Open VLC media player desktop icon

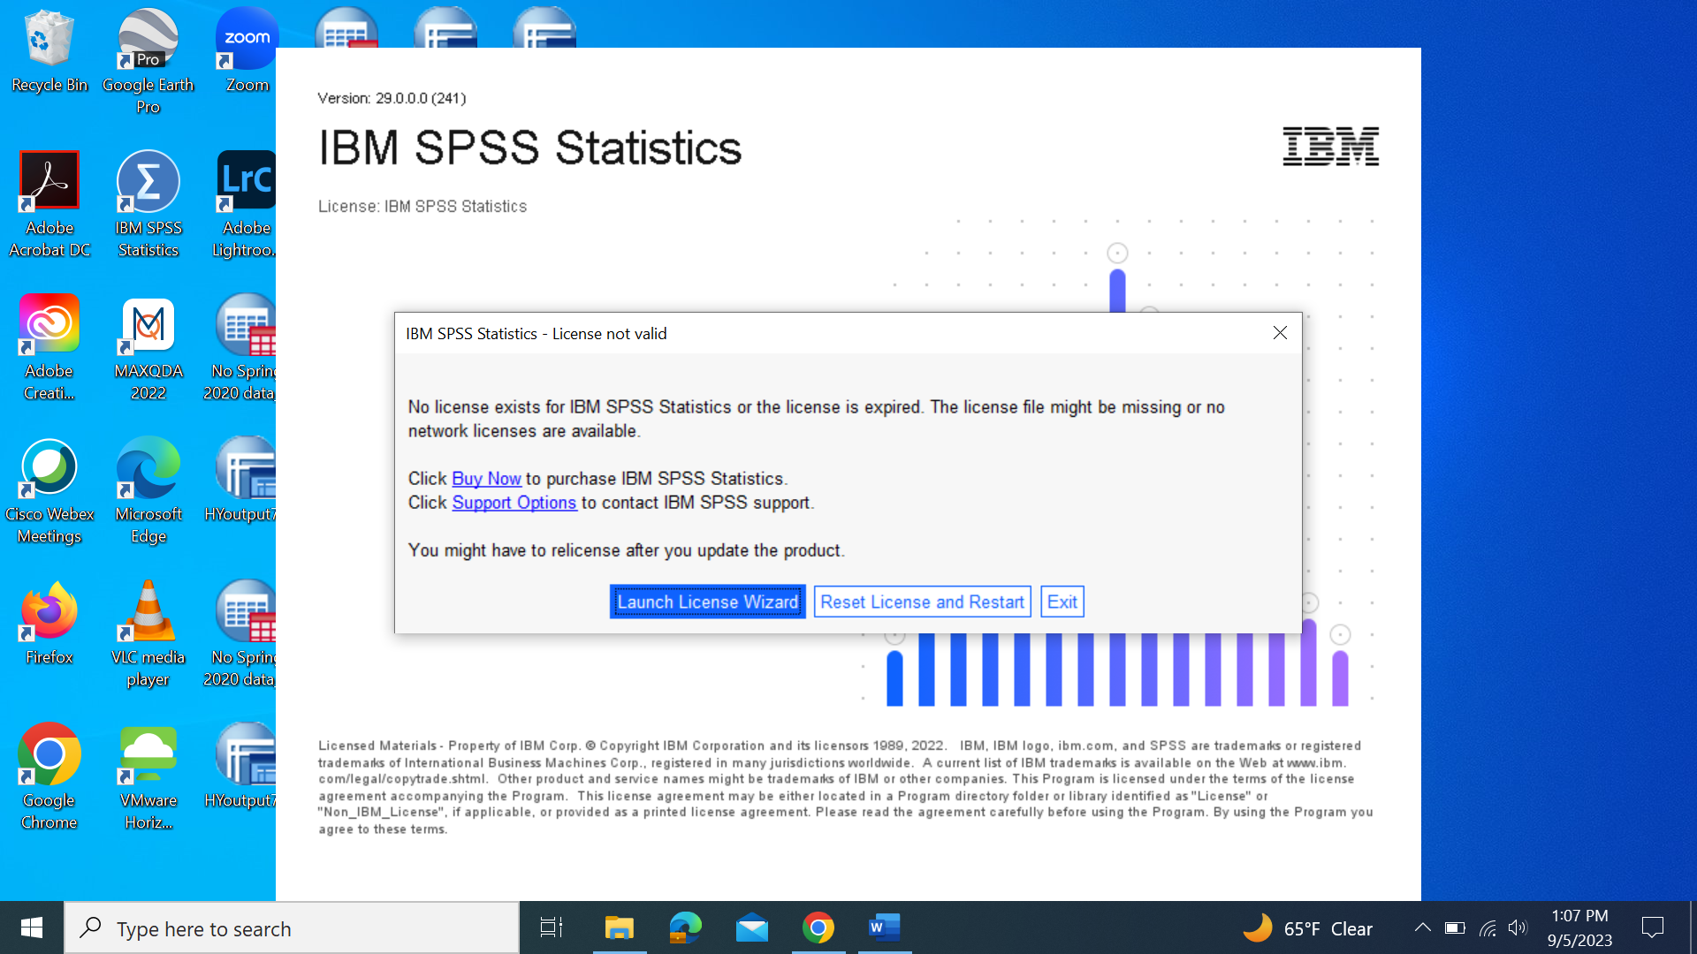pyautogui.click(x=148, y=634)
